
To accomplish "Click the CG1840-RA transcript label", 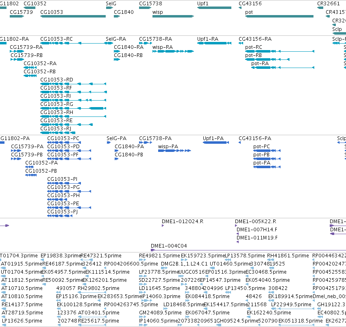I will click(x=128, y=47).
